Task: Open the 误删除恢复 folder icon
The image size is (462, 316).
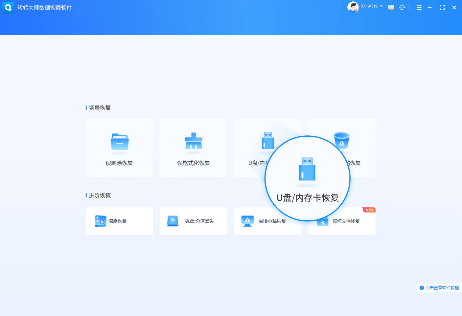Action: (x=119, y=141)
